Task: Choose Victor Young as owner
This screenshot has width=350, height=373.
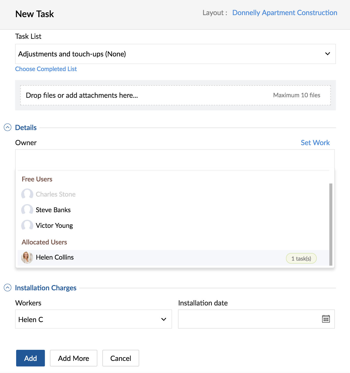Action: click(173, 226)
